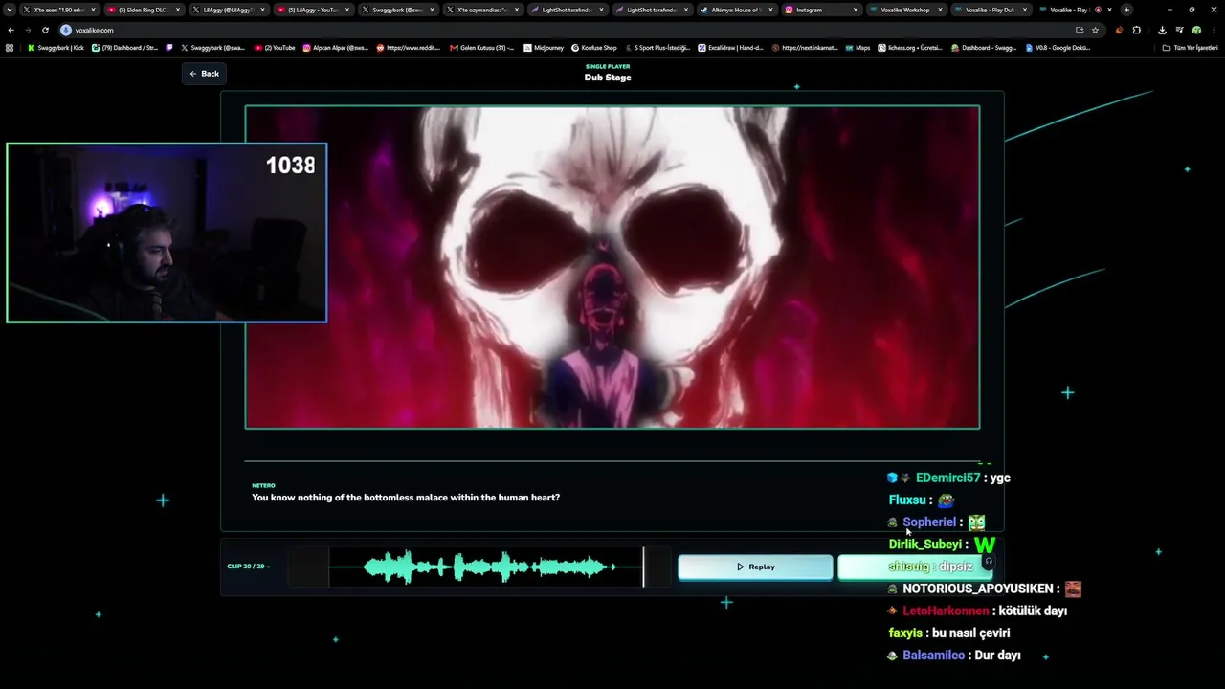Image resolution: width=1225 pixels, height=689 pixels.
Task: Open the "(79) Dashboard / Str..." bookmark
Action: pyautogui.click(x=124, y=47)
